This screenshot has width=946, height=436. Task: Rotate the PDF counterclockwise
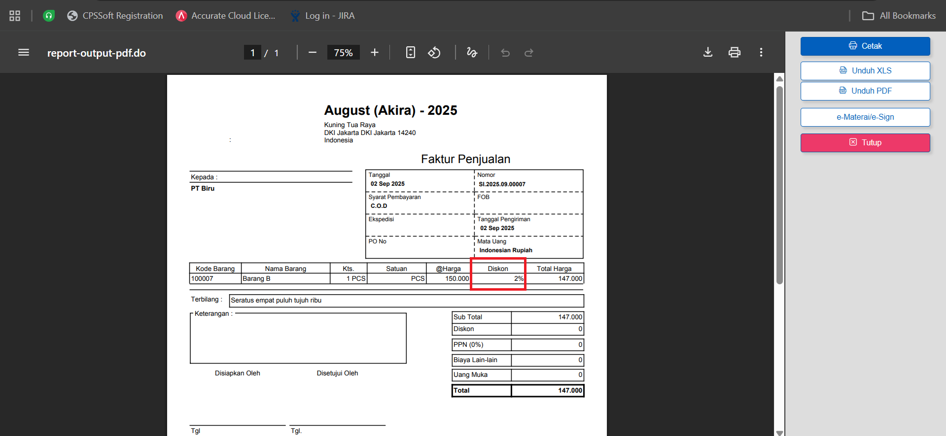point(434,52)
